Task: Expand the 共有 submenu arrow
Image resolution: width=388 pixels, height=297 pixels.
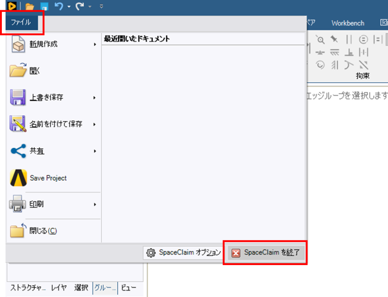Action: [x=95, y=151]
